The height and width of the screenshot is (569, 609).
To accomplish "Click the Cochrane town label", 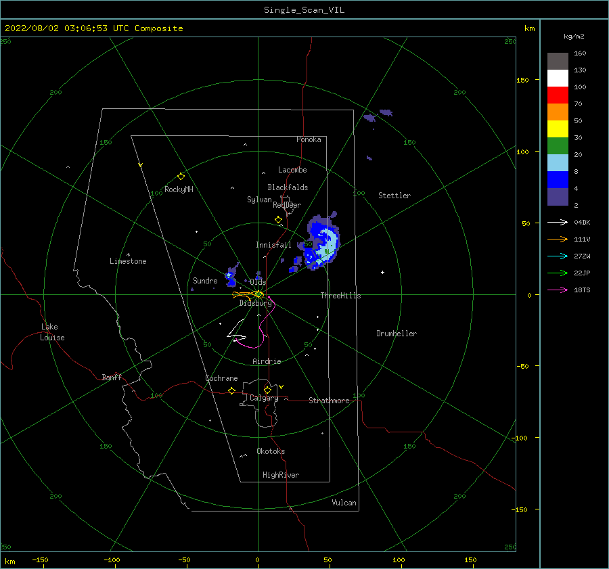I will pyautogui.click(x=221, y=378).
